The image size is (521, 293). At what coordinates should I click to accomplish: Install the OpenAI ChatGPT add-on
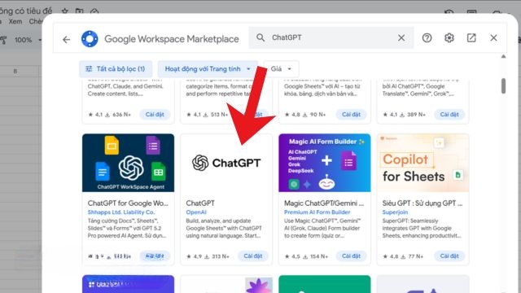253,256
